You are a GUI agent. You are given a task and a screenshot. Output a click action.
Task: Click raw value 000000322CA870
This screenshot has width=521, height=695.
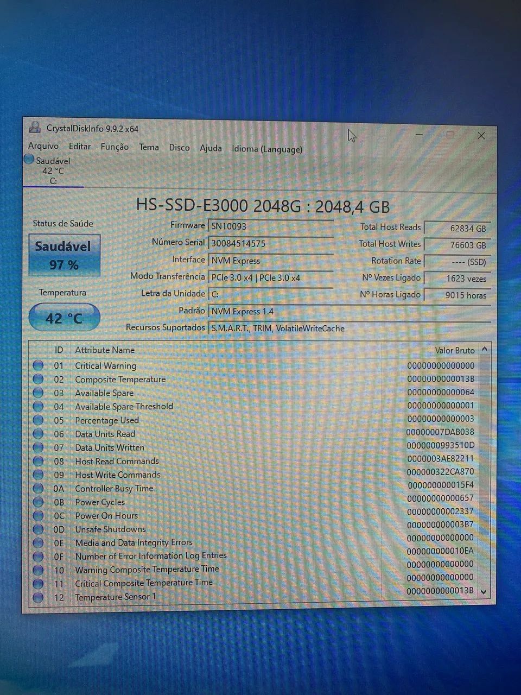(440, 472)
